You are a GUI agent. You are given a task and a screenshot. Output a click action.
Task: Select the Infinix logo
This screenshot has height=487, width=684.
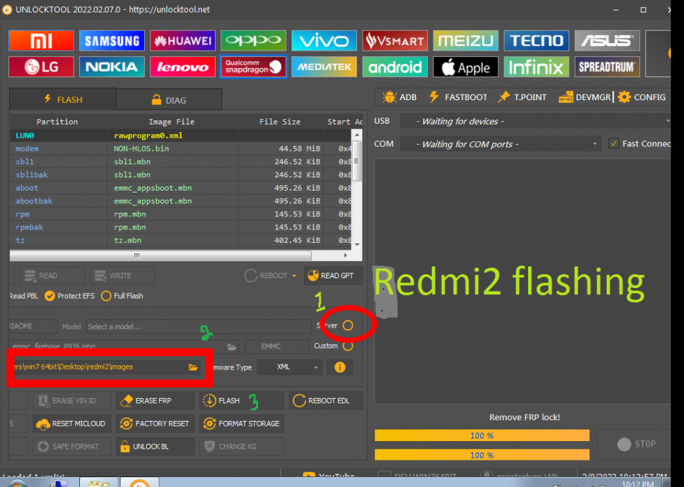coord(536,67)
